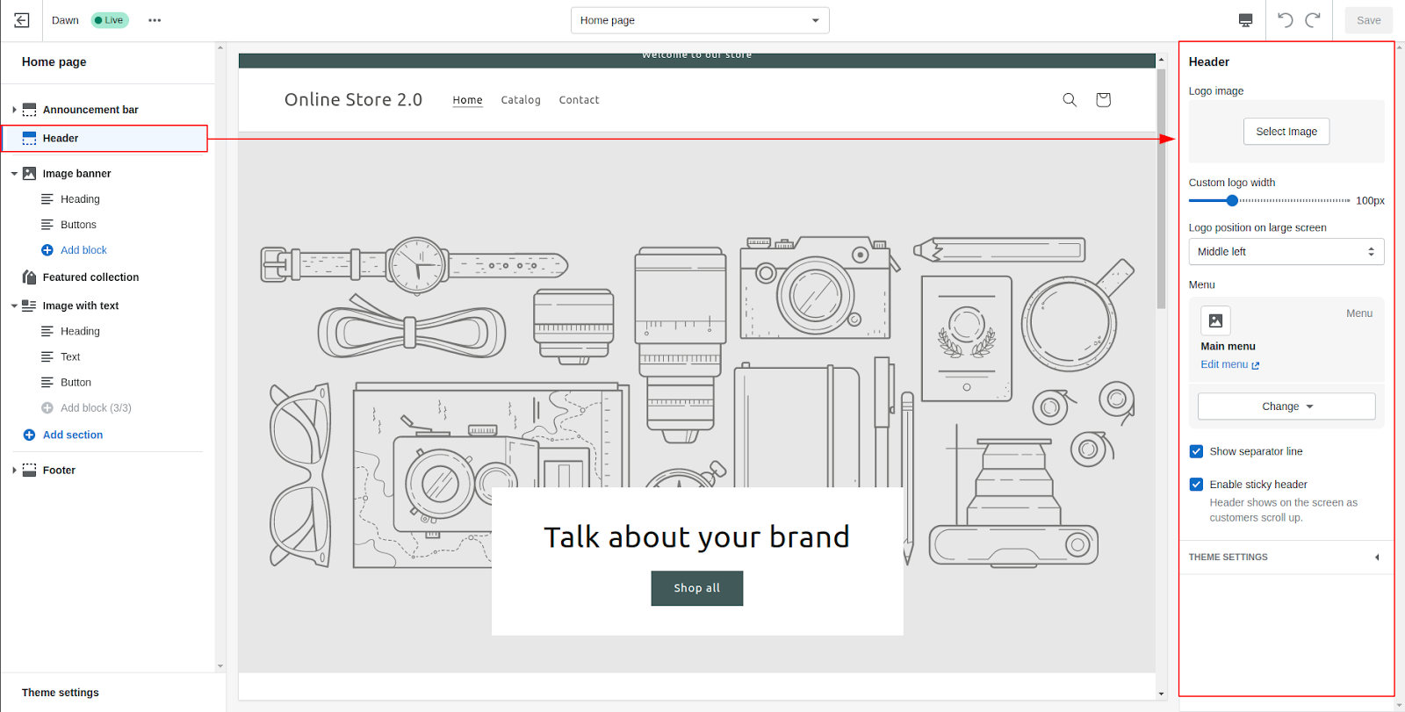This screenshot has width=1405, height=712.
Task: Toggle the Enable sticky header checkbox
Action: pyautogui.click(x=1196, y=485)
